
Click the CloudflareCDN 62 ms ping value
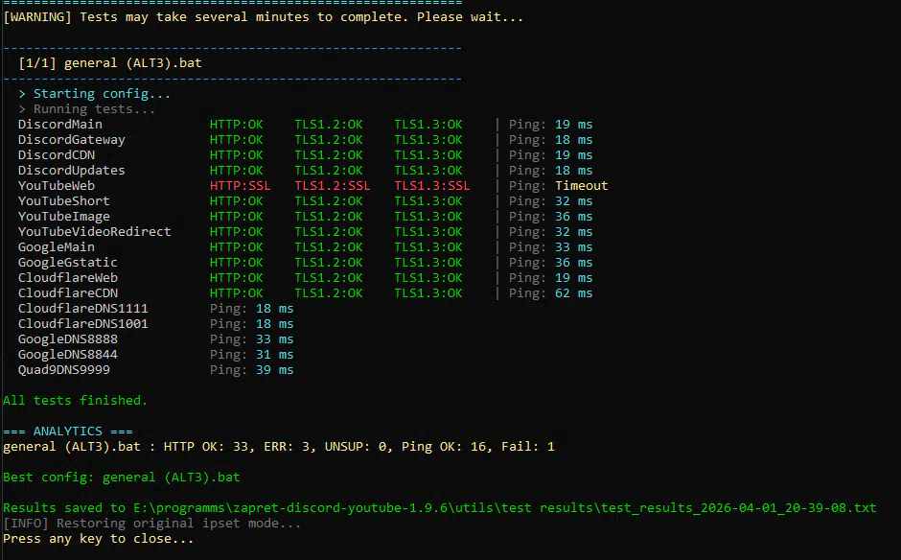coord(573,293)
